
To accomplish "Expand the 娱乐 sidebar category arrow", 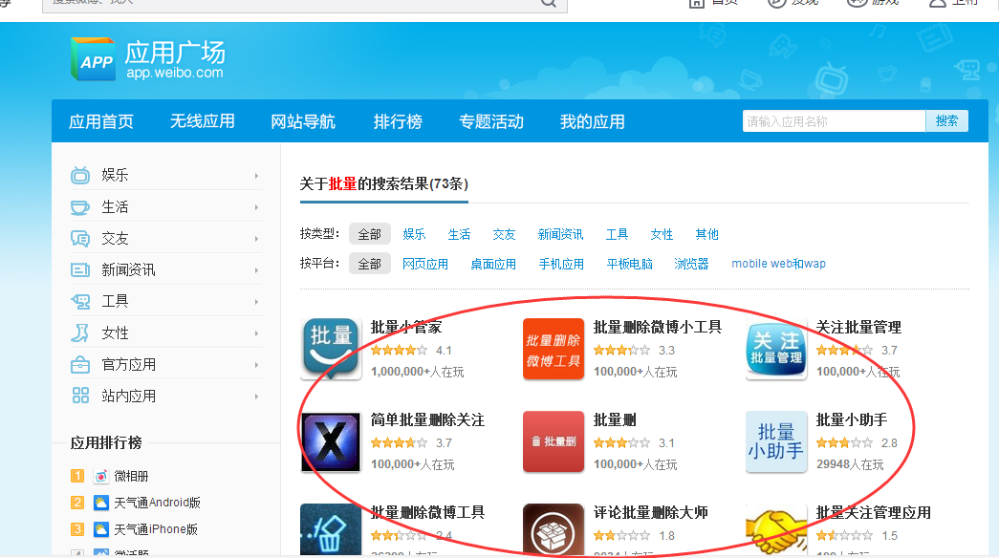I will coord(256,176).
